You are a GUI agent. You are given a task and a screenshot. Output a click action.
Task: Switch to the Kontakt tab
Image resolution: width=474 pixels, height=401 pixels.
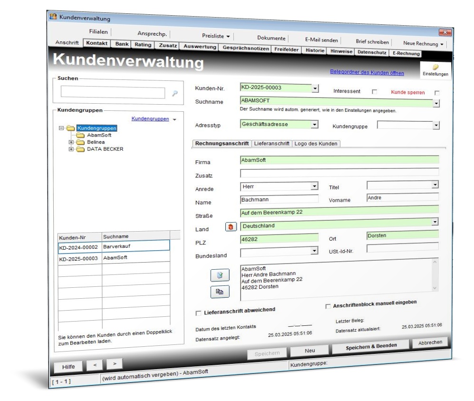97,43
